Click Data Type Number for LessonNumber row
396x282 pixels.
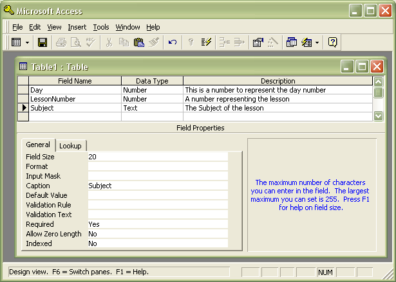point(153,99)
